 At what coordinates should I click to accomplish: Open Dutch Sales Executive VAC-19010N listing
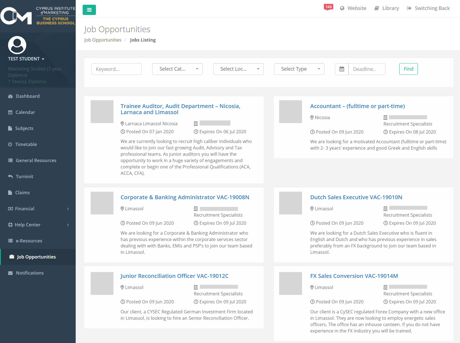click(x=356, y=197)
